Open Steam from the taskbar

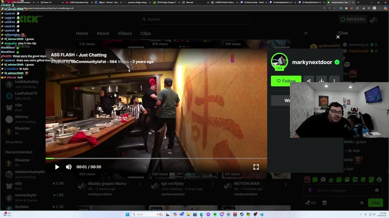tap(242, 214)
